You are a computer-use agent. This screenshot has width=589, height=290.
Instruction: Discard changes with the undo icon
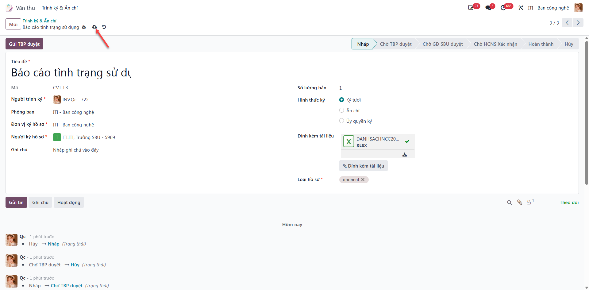tap(104, 27)
